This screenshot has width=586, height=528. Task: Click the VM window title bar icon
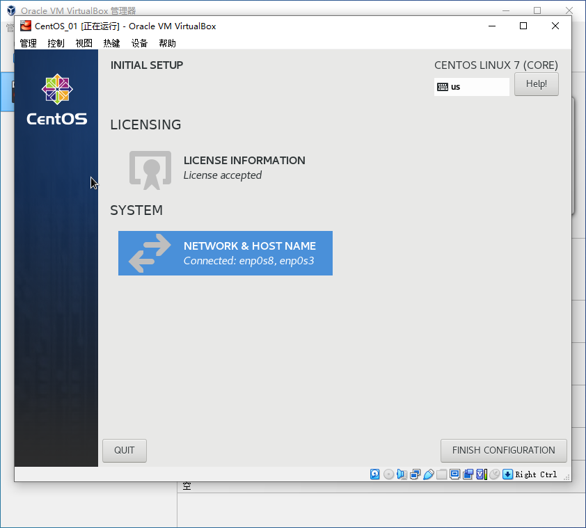coord(26,26)
